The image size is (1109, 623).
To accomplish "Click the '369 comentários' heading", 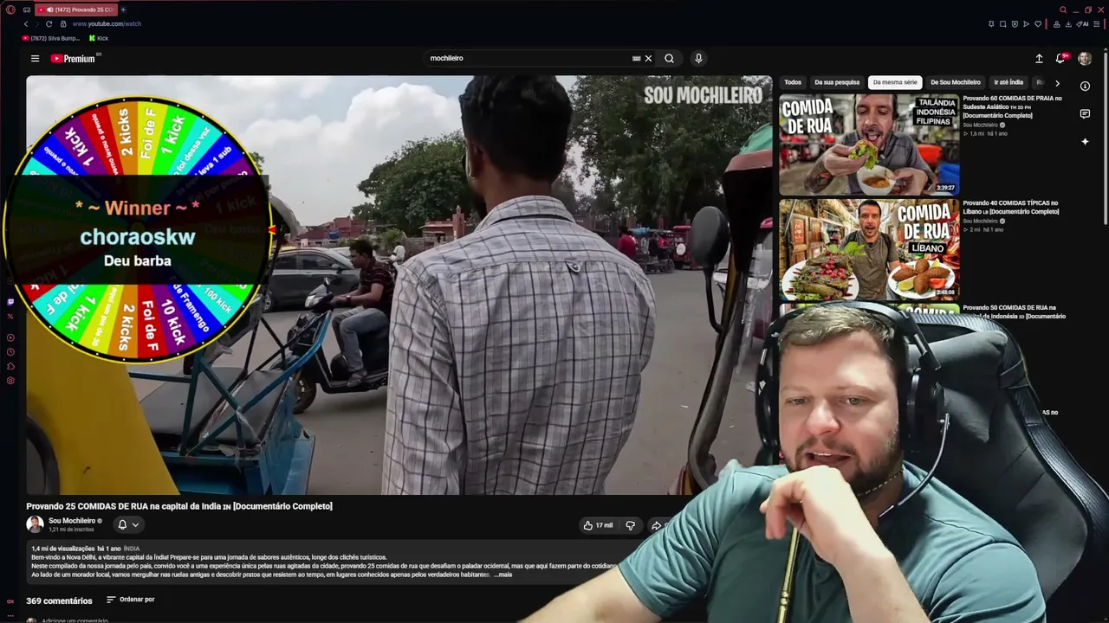I will pos(59,601).
